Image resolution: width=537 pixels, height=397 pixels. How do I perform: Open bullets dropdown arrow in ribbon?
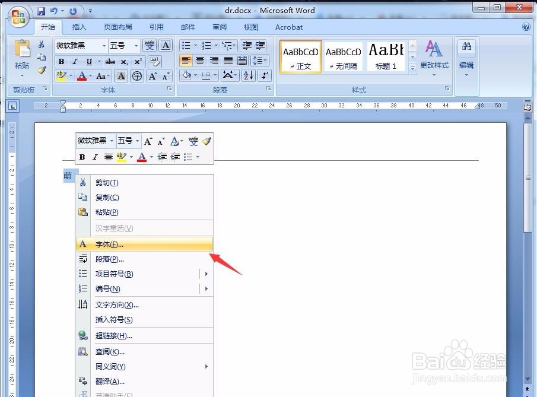(x=196, y=45)
